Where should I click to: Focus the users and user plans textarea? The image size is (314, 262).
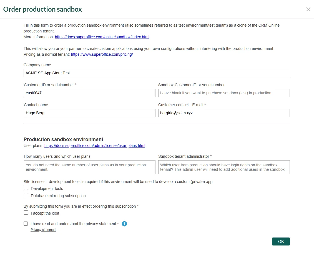click(89, 167)
